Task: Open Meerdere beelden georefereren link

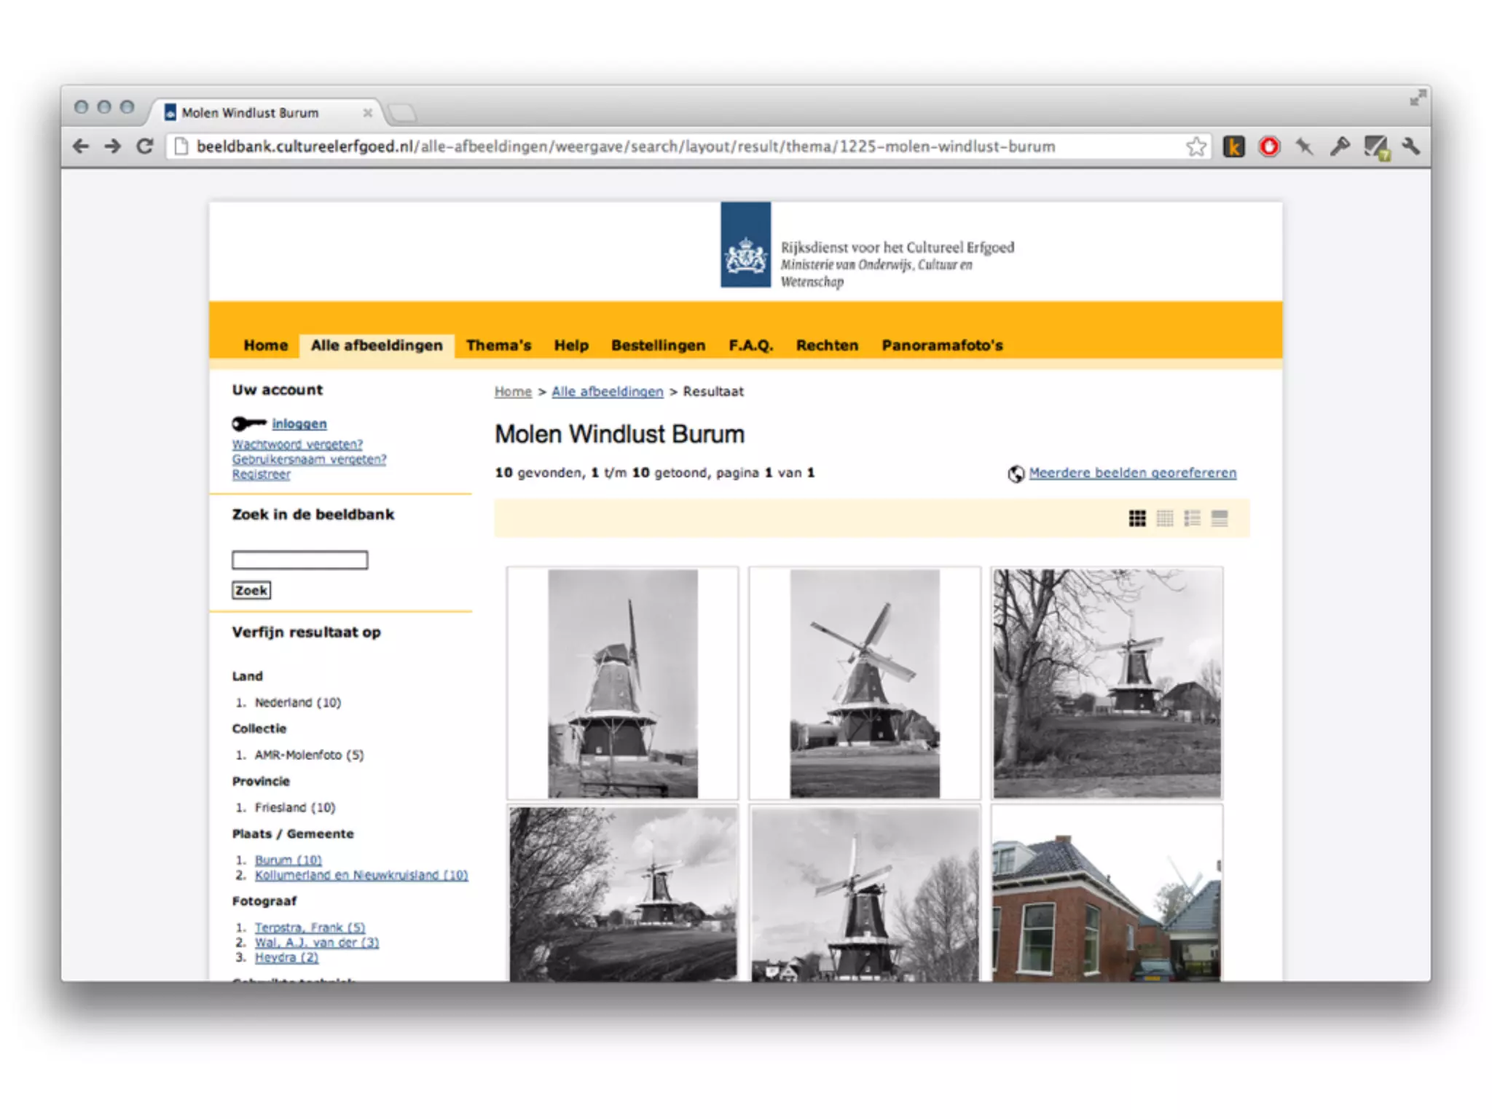Action: (x=1132, y=473)
